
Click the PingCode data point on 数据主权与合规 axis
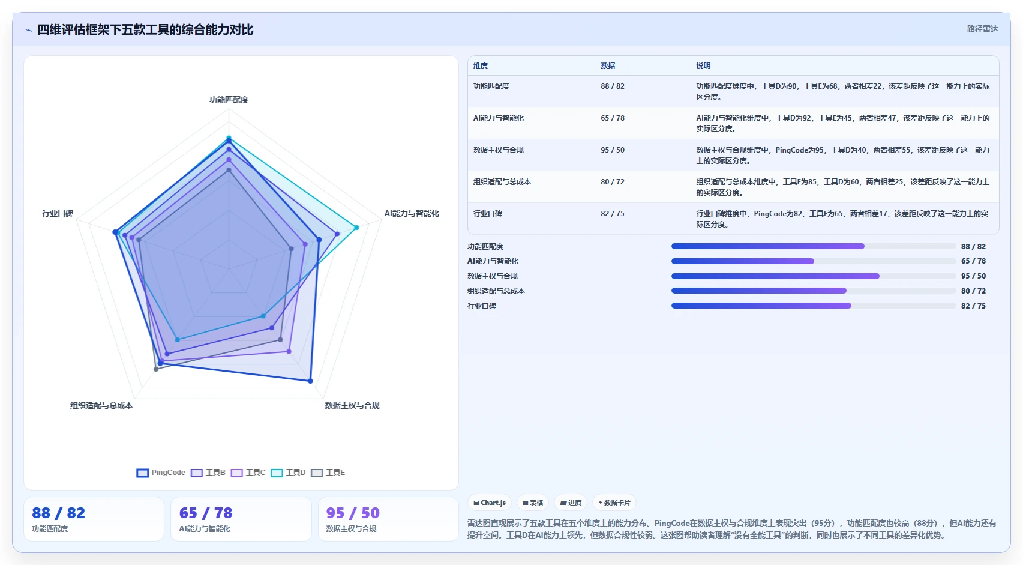(310, 381)
